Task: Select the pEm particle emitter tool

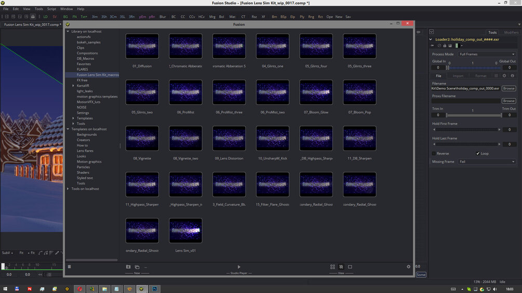Action: (x=142, y=17)
